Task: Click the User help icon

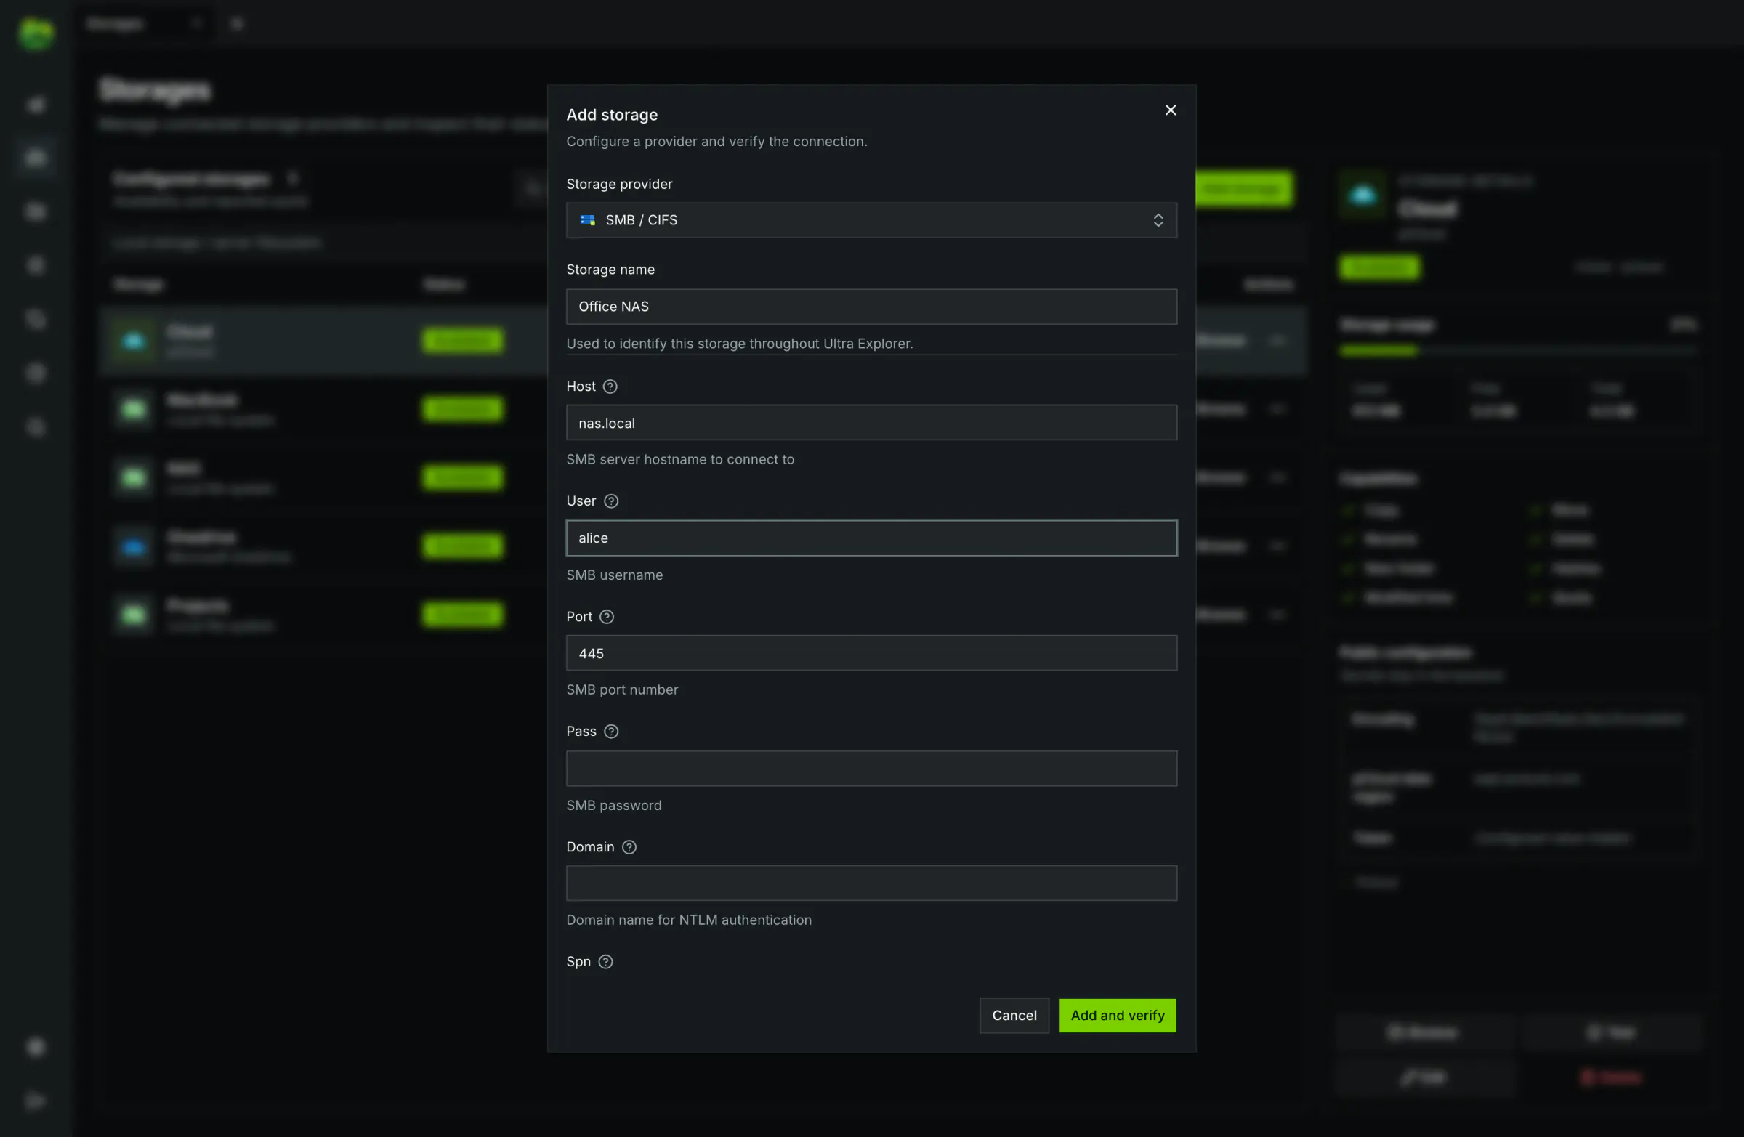Action: (x=611, y=501)
